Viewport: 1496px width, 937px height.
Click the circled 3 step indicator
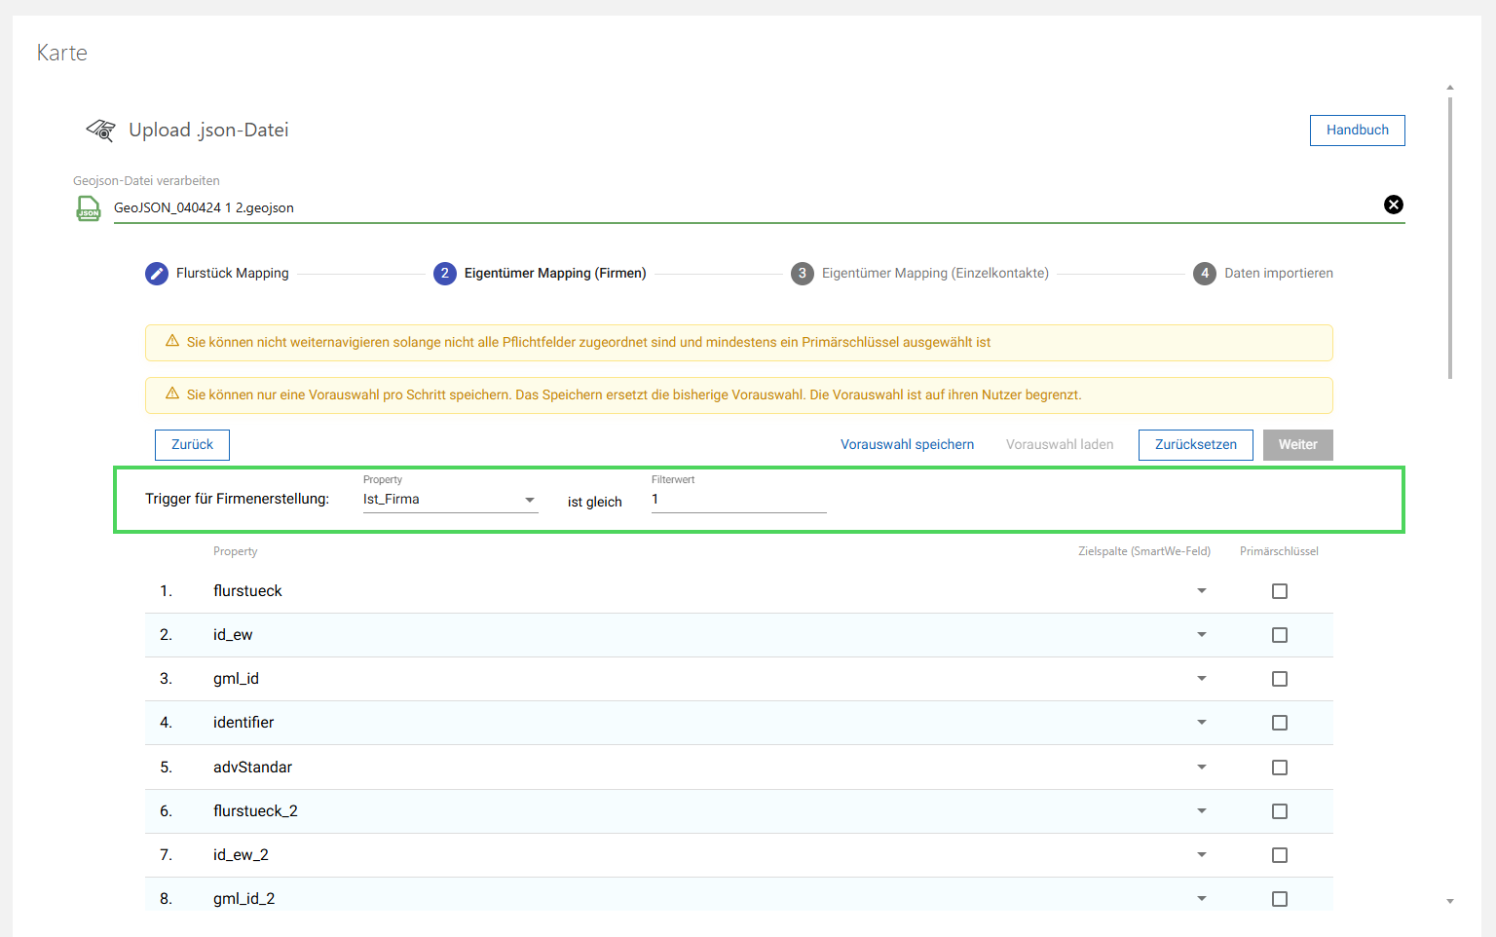(x=803, y=274)
